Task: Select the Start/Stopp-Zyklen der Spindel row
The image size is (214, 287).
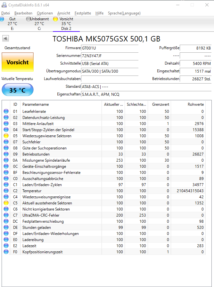Action: point(104,130)
